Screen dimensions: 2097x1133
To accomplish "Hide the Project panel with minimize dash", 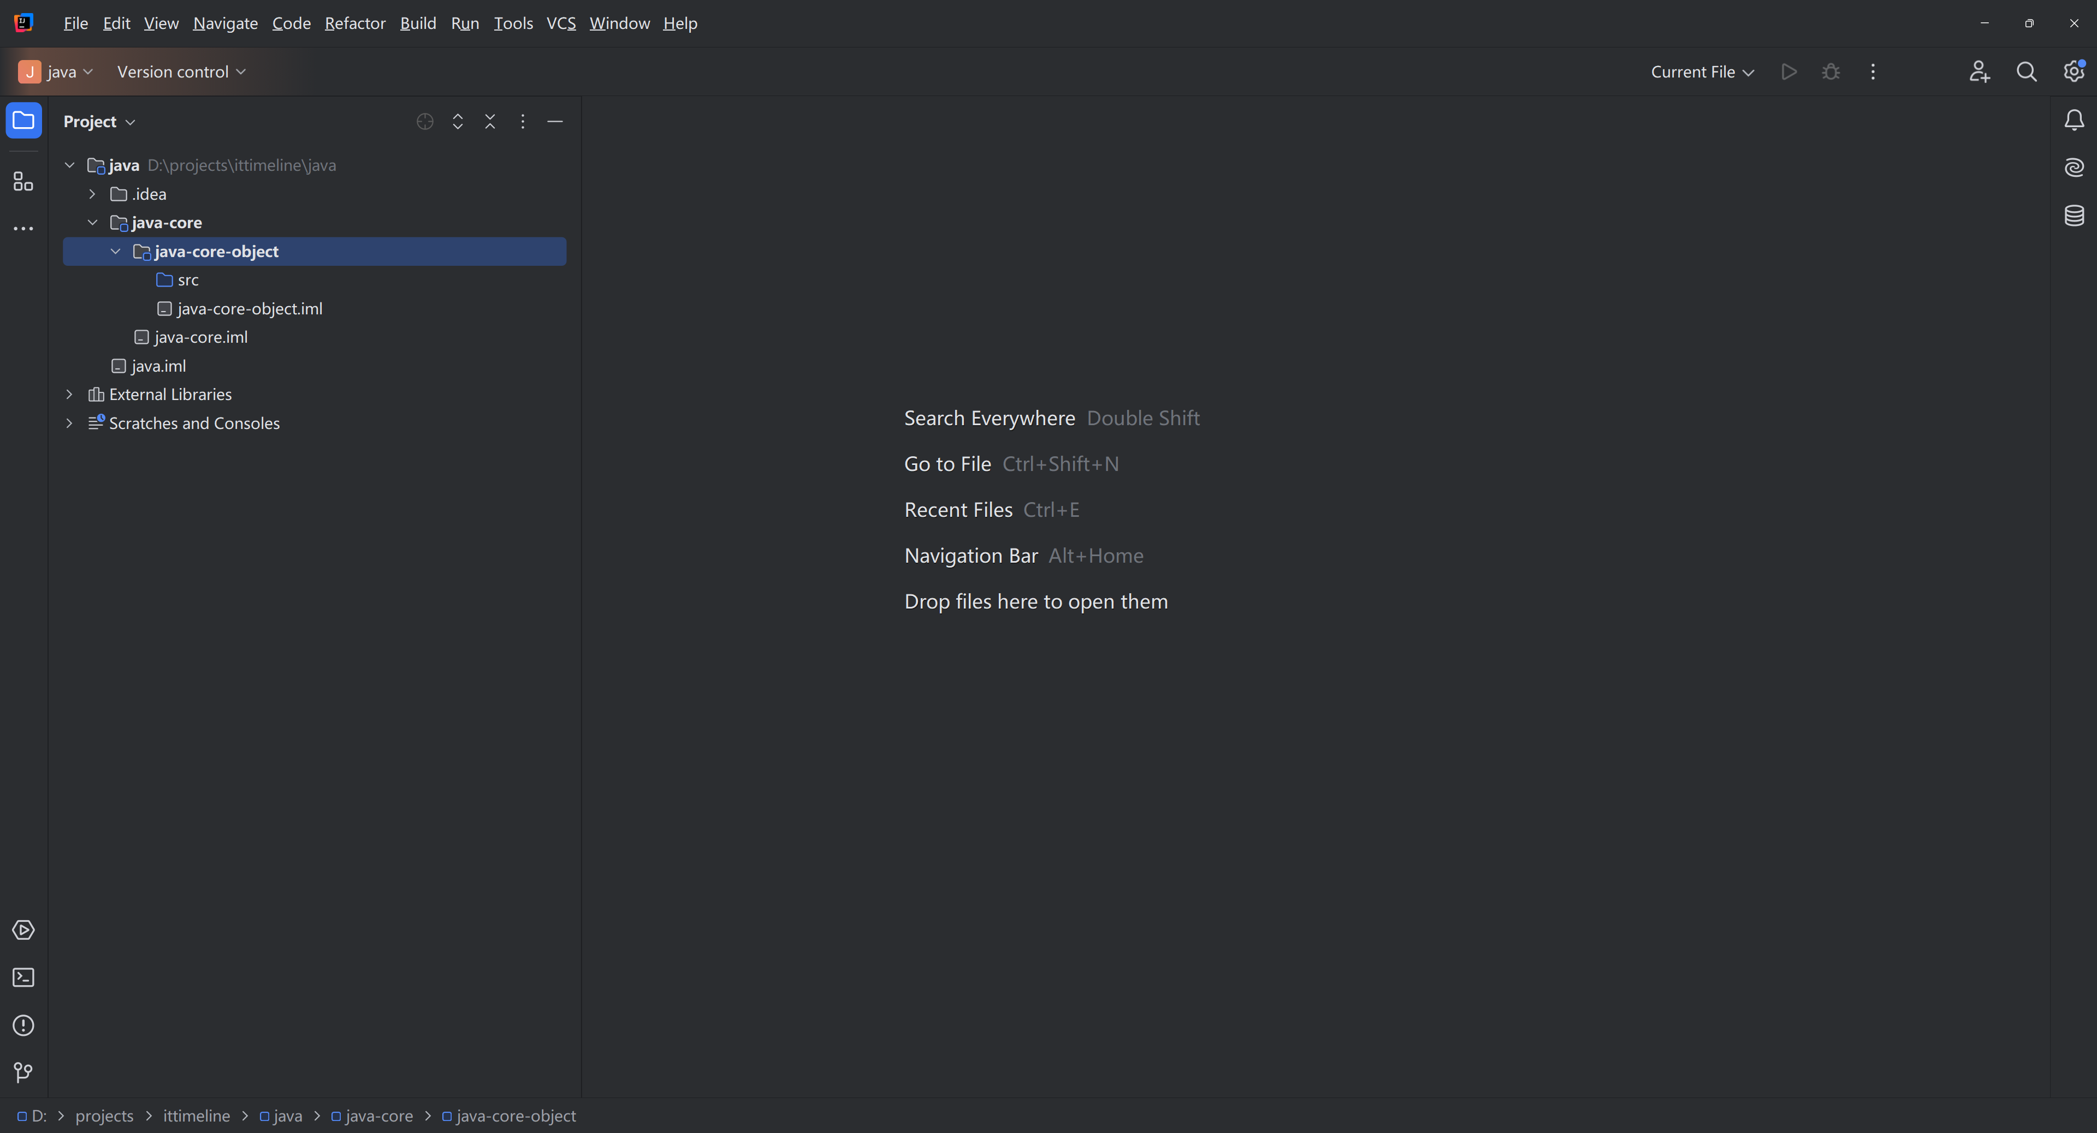I will pyautogui.click(x=555, y=122).
